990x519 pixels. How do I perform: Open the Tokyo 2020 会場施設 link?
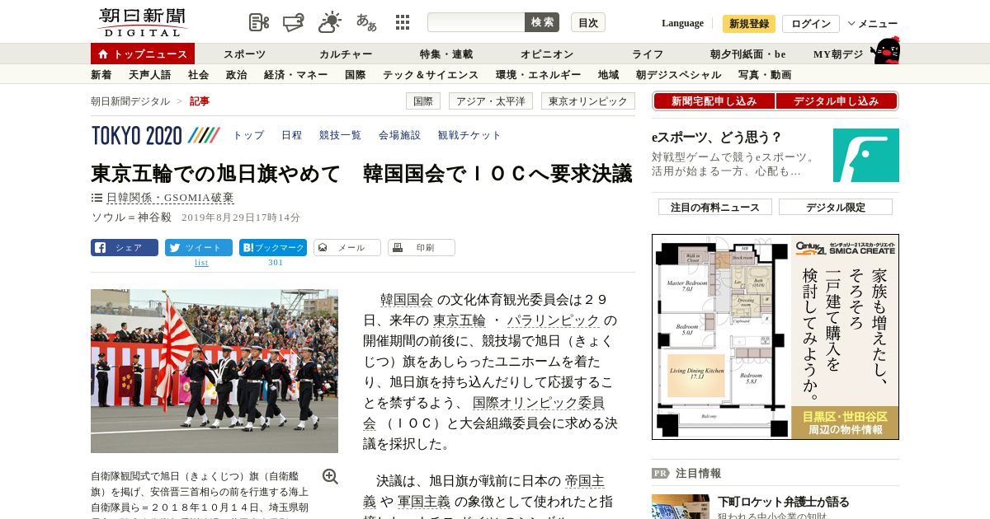coord(399,135)
